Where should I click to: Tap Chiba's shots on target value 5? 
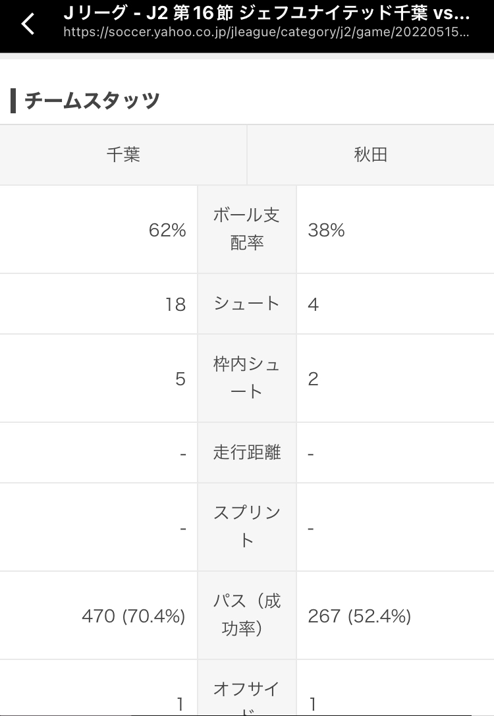tap(180, 379)
